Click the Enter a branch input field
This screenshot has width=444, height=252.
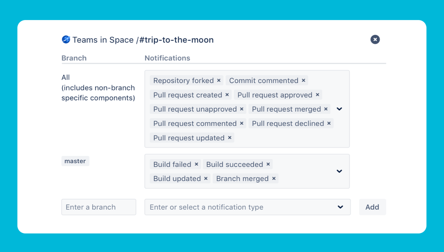tap(98, 207)
